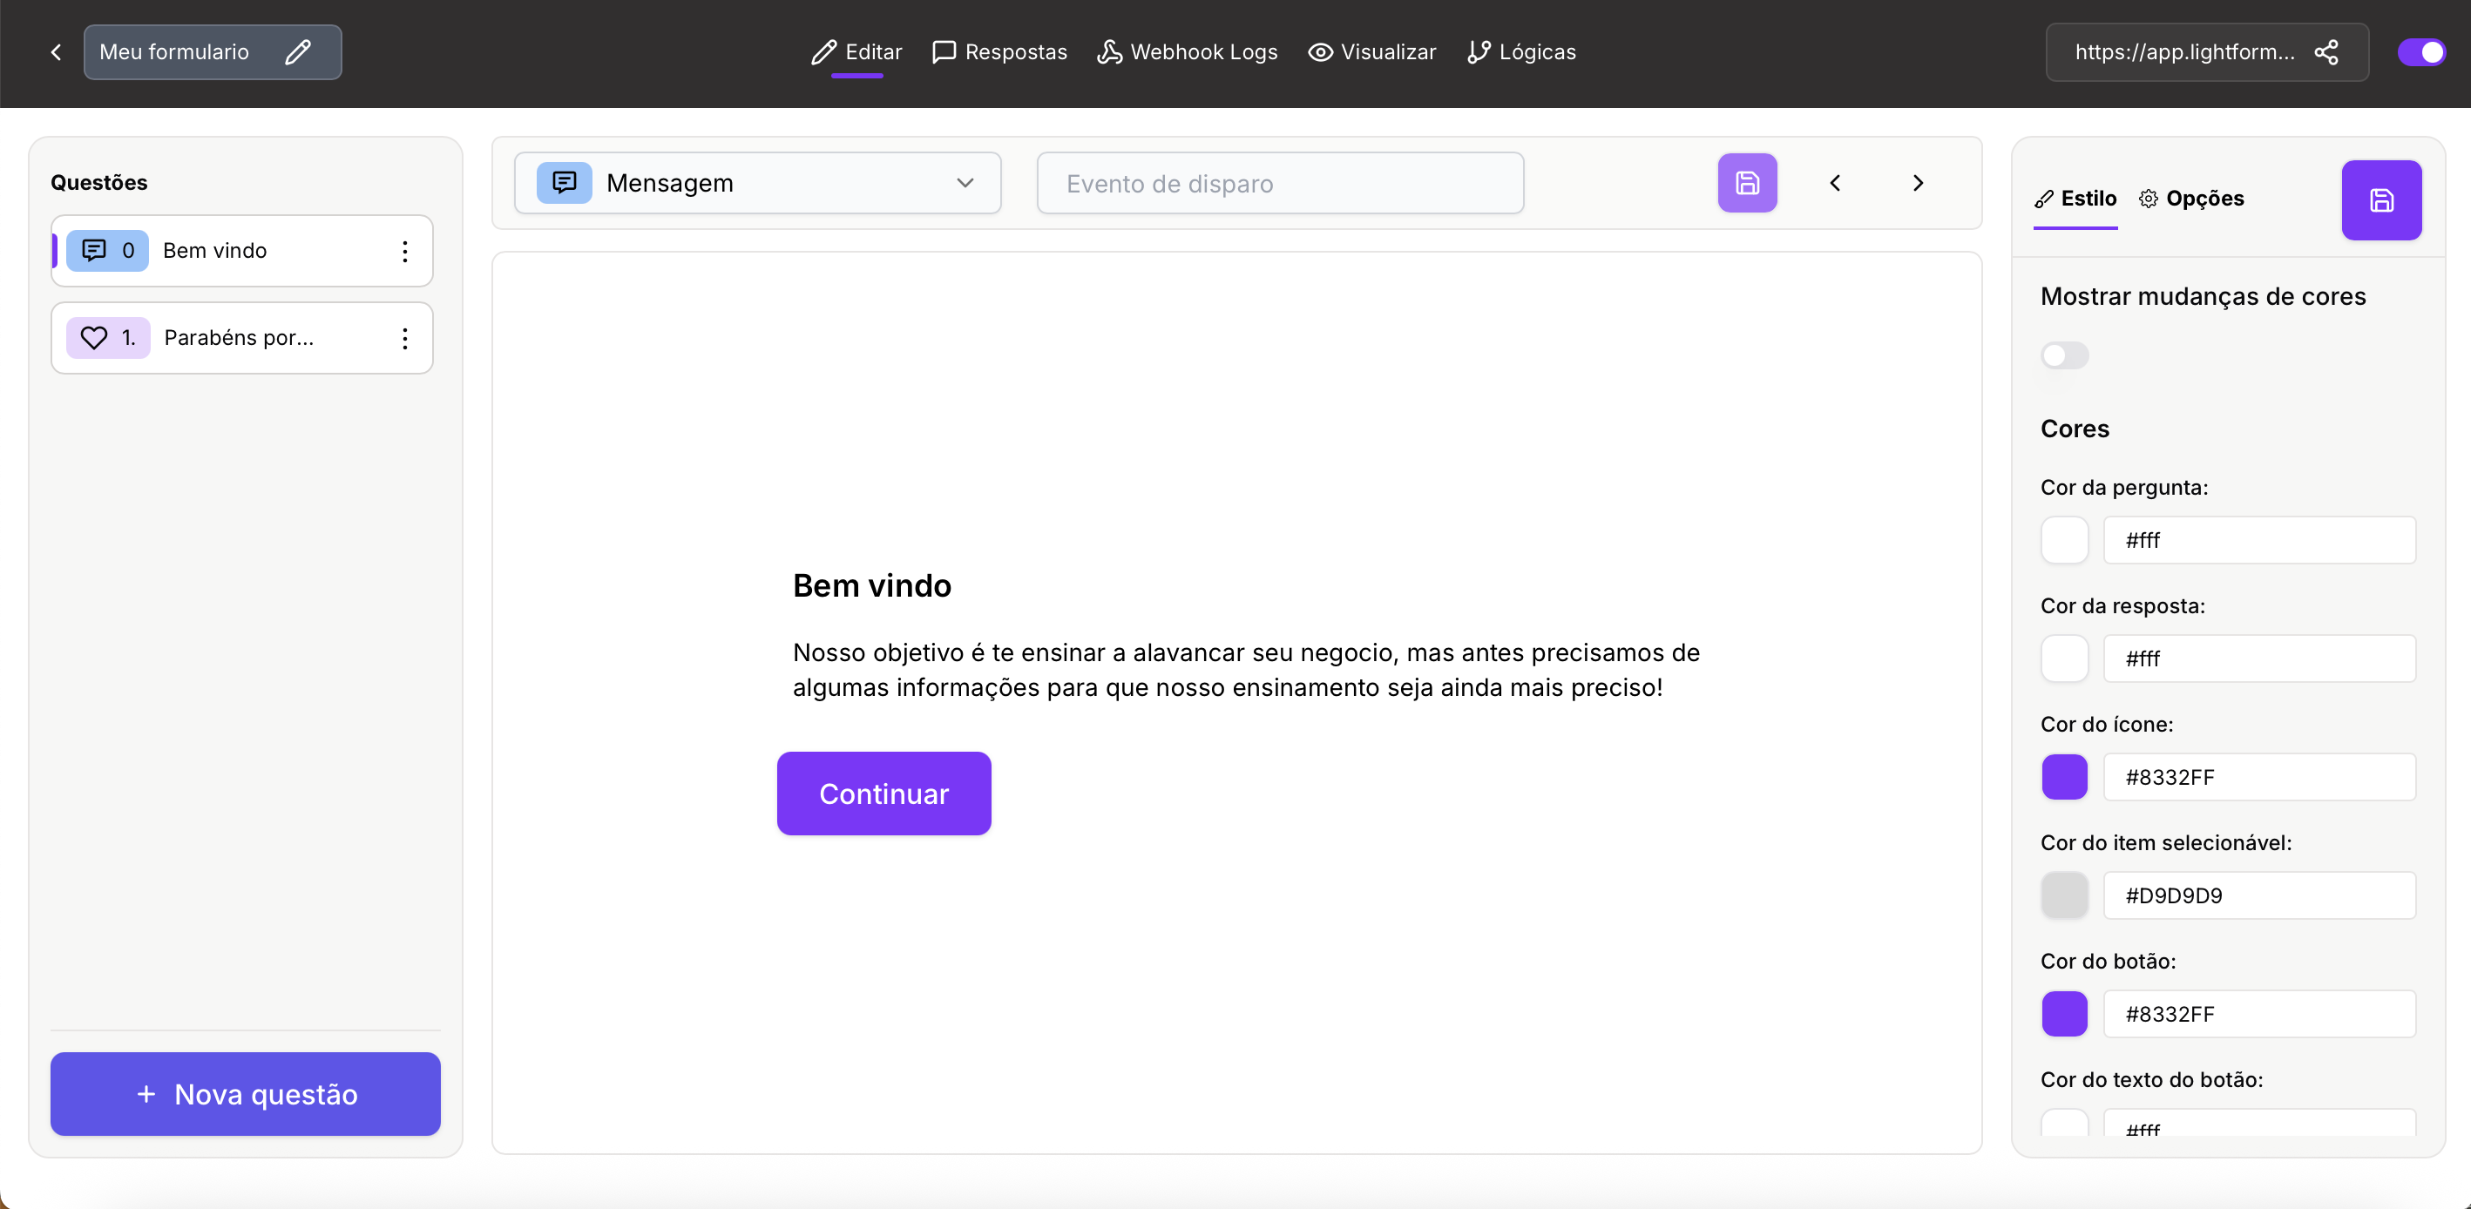
Task: Click the Nova questão button
Action: coord(246,1094)
